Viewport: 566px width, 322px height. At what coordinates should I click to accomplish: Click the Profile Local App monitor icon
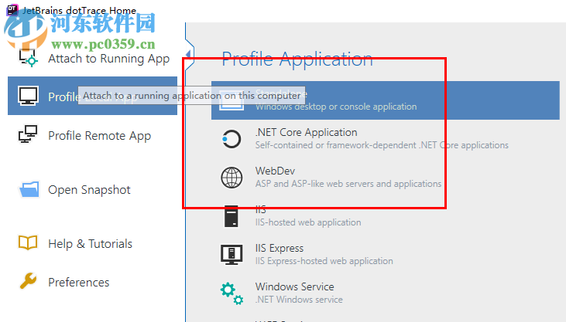pyautogui.click(x=29, y=97)
